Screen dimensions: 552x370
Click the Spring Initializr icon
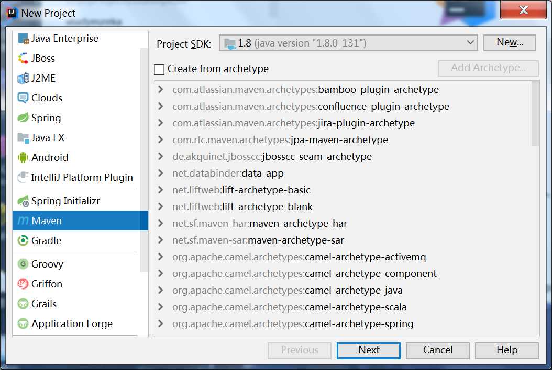click(x=23, y=201)
